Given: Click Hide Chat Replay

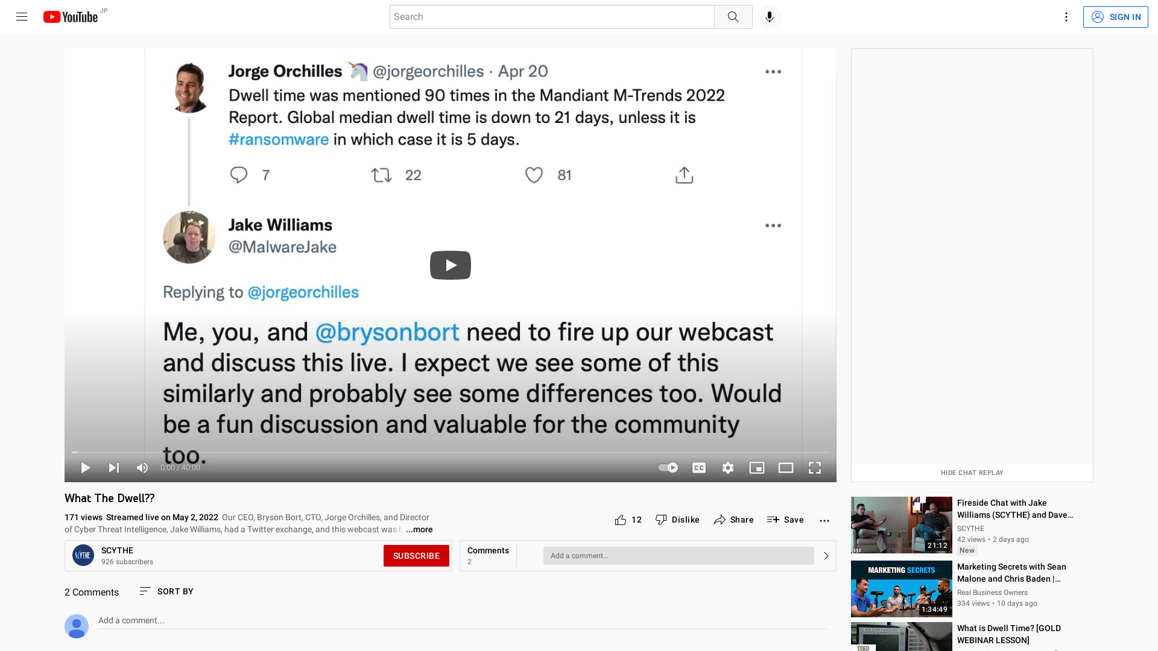Looking at the screenshot, I should pos(972,473).
